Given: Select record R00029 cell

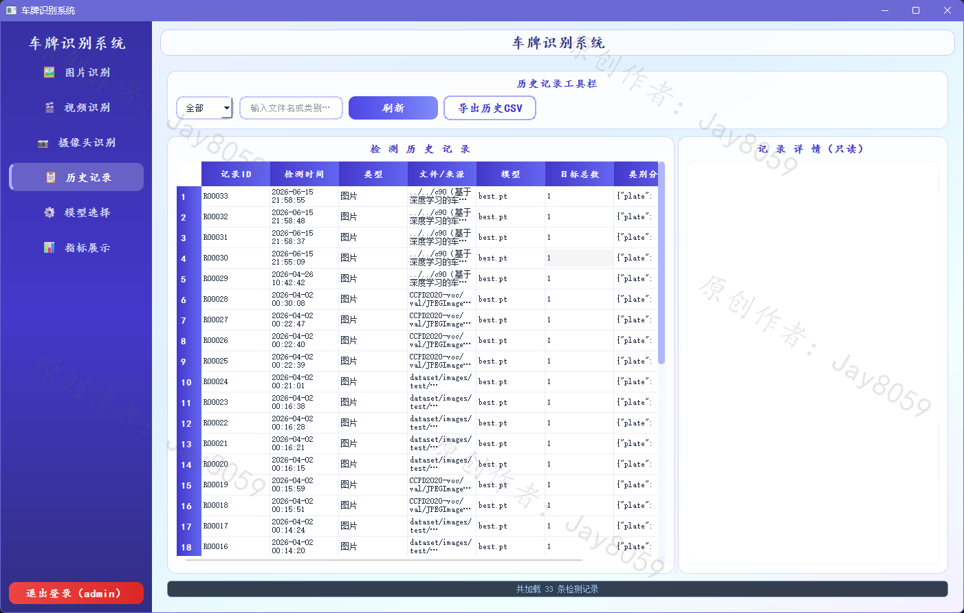Looking at the screenshot, I should coord(236,279).
